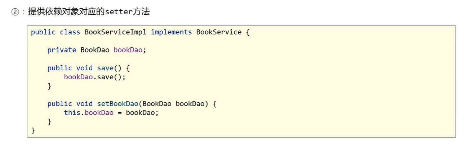This screenshot has height=150, width=466.
Task: Click the closing brace of the setBookDao method
Action: (49, 122)
